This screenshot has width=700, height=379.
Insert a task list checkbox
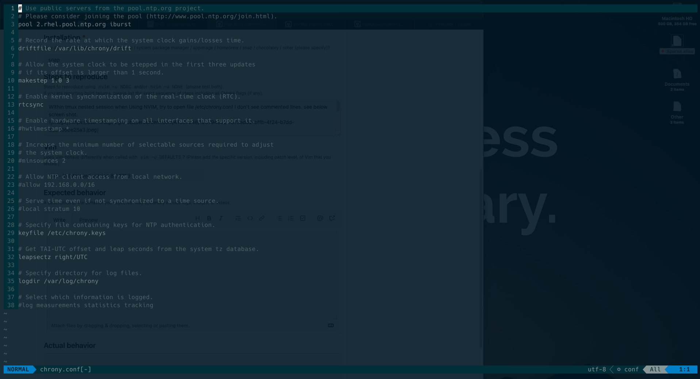coord(302,218)
